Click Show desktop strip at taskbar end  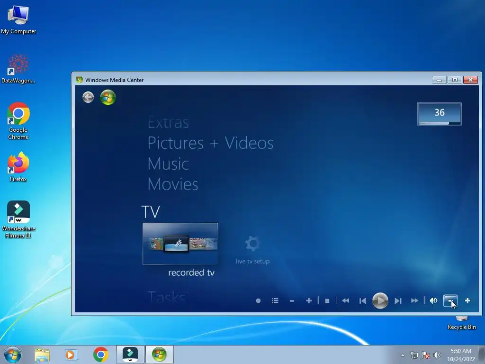coord(482,355)
